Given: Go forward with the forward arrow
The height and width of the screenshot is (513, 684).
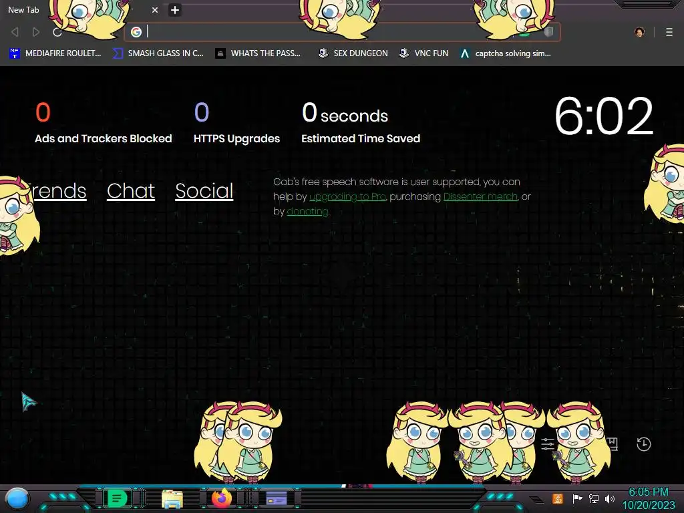Looking at the screenshot, I should (x=36, y=32).
